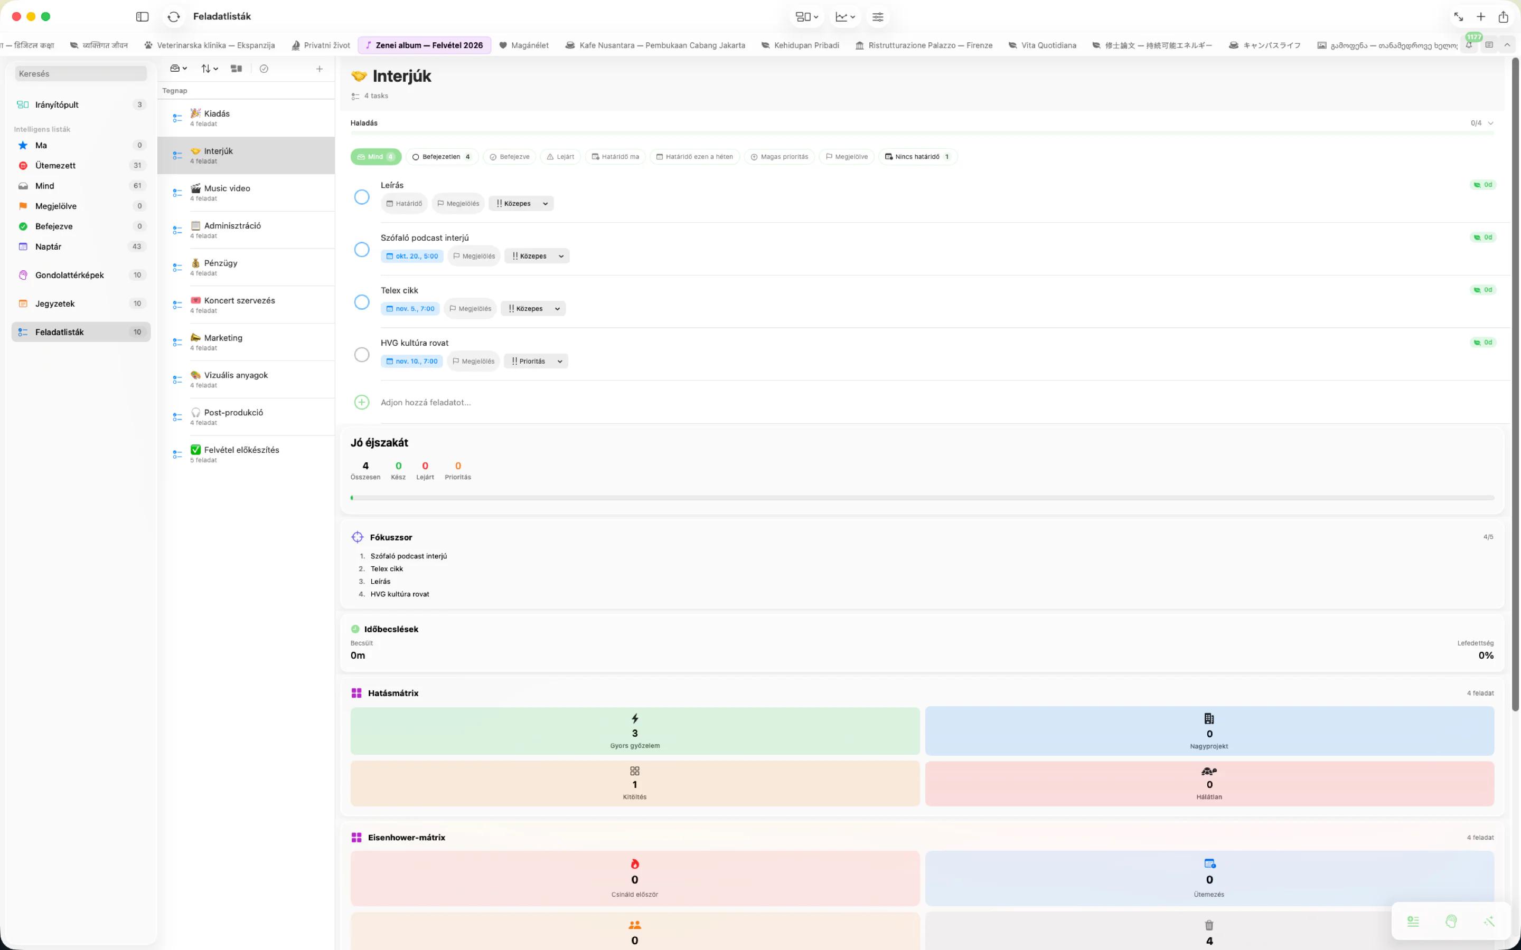1521x950 pixels.
Task: Open Közepes priority dropdown for Leírás
Action: pos(521,204)
